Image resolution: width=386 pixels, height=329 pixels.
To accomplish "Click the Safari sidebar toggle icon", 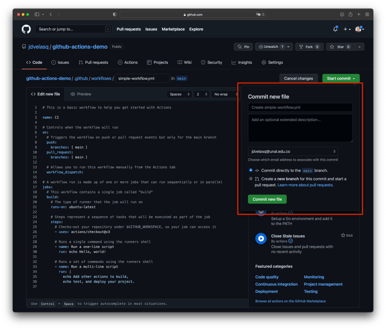I will coord(37,14).
